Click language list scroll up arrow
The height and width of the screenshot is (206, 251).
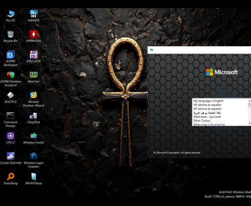[249, 101]
